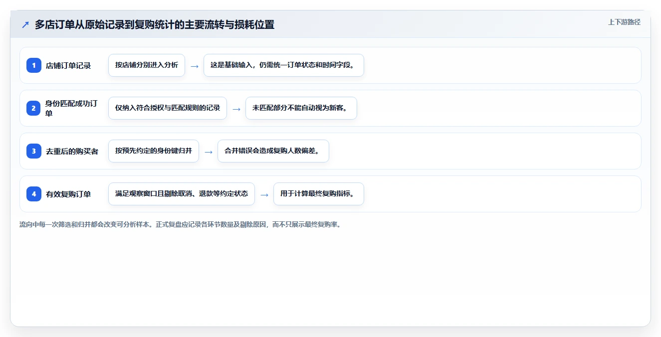Image resolution: width=661 pixels, height=337 pixels.
Task: Click the arrow after 按店铺分别进入分析
Action: [195, 66]
